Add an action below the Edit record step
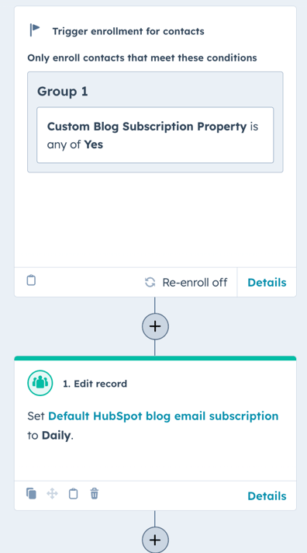The height and width of the screenshot is (553, 307). [x=155, y=540]
